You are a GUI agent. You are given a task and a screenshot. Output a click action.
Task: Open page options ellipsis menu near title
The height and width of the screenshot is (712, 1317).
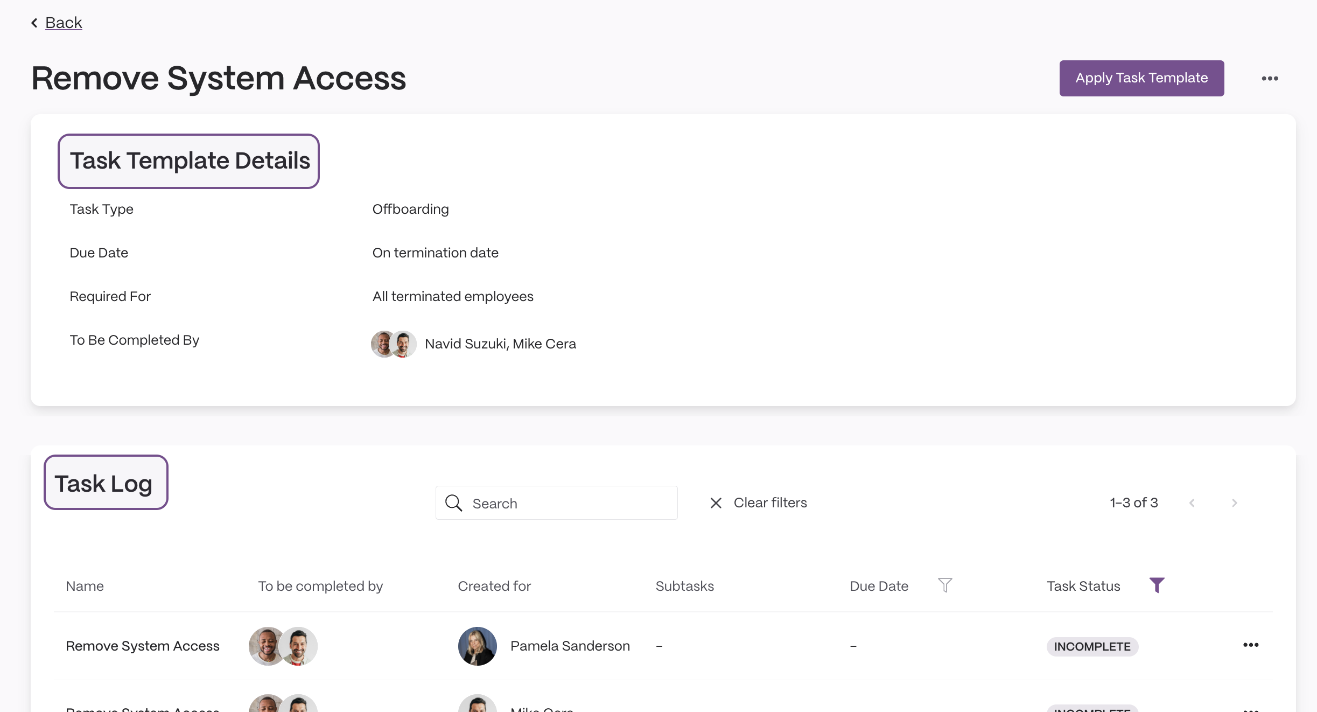pos(1270,79)
